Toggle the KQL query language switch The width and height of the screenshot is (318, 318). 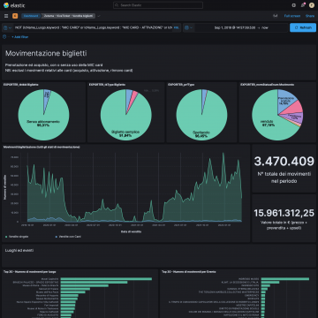(x=177, y=27)
